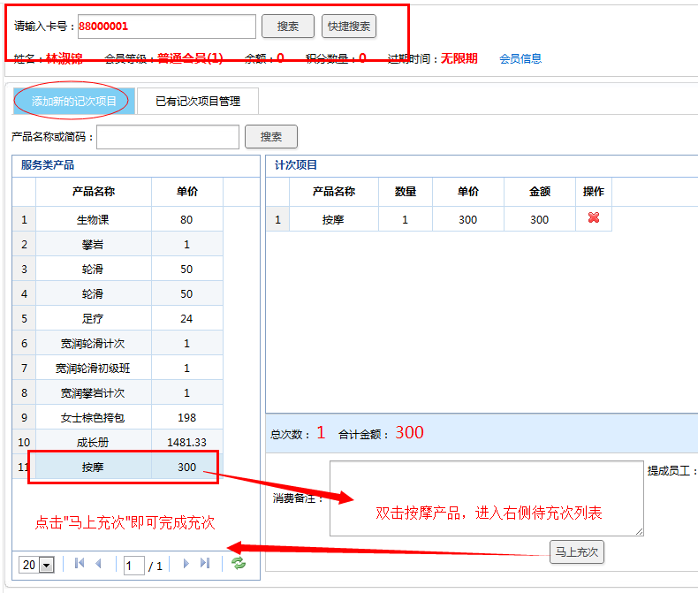
Task: Go to previous page in pagination
Action: pos(98,564)
